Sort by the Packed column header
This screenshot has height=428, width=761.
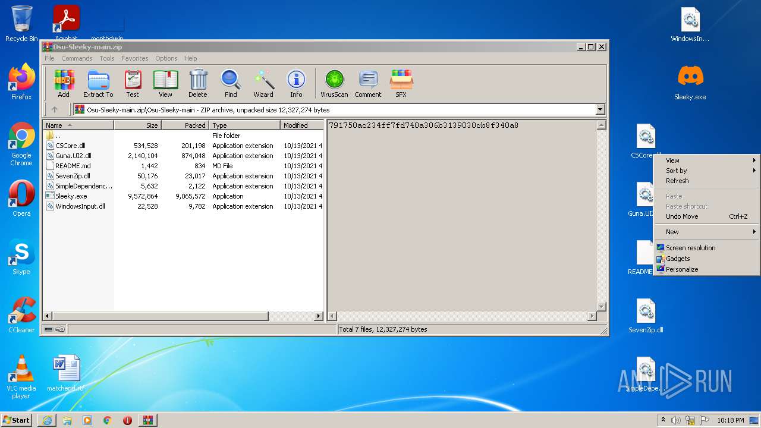click(185, 125)
